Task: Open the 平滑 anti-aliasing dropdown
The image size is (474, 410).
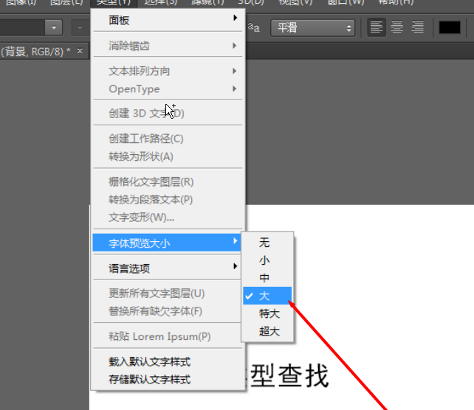Action: click(x=312, y=28)
